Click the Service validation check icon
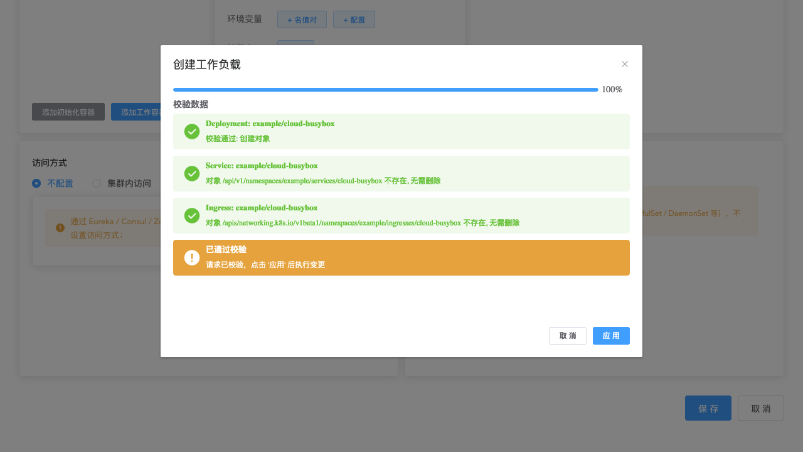This screenshot has height=452, width=803. click(192, 174)
